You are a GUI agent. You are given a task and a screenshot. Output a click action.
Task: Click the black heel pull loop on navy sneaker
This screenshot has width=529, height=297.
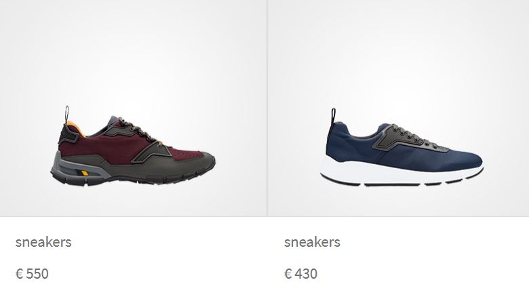333,117
